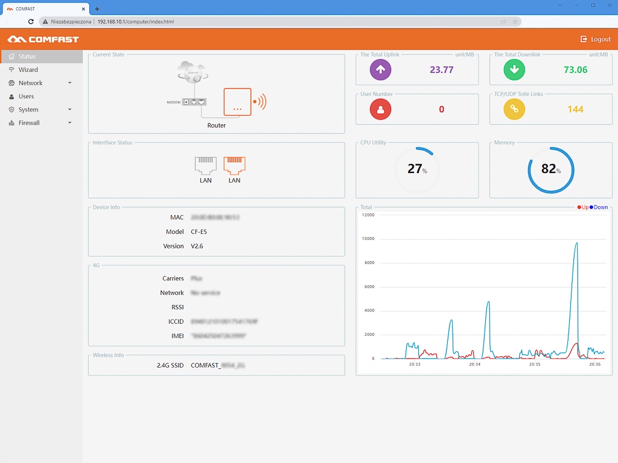Screen dimensions: 618x463
Task: Click the browser reload button
Action: 31,21
